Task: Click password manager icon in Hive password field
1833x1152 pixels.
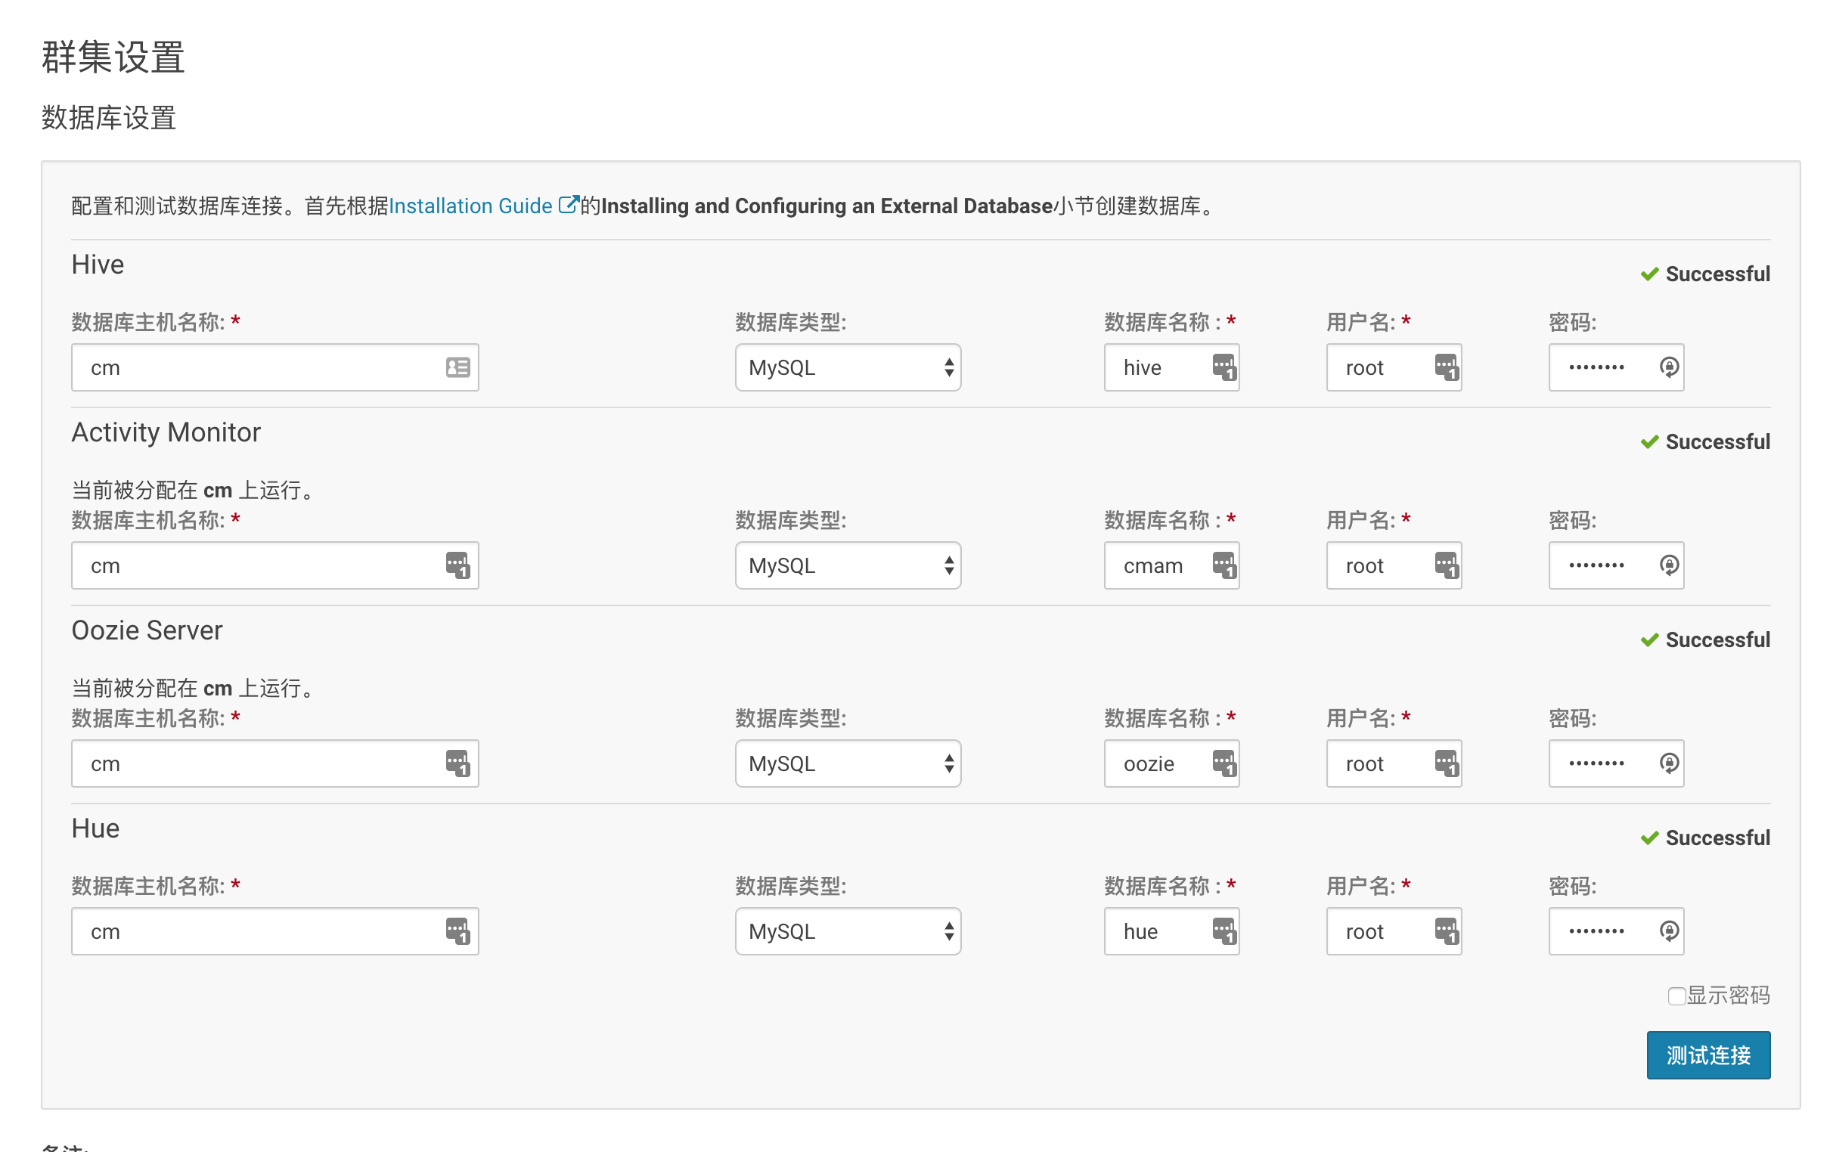Action: tap(1669, 368)
